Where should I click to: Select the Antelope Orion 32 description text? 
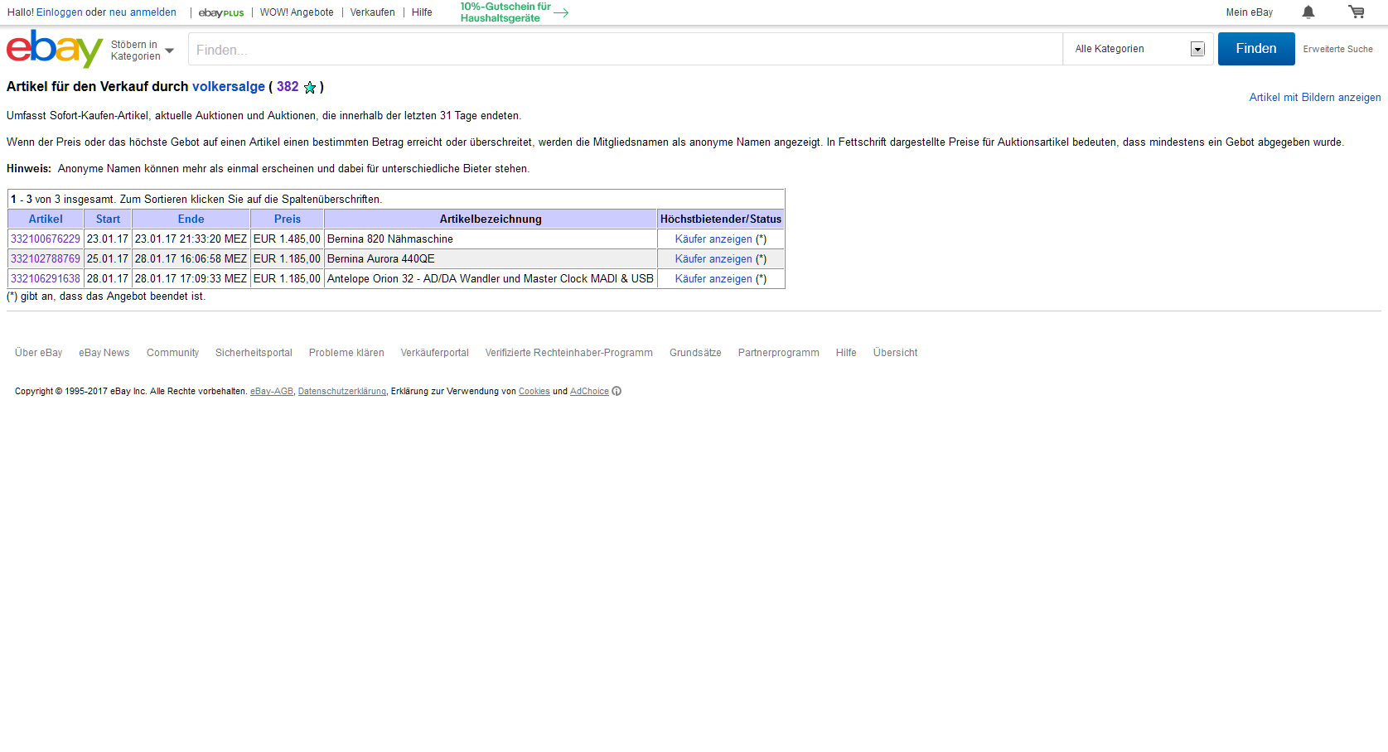[491, 279]
